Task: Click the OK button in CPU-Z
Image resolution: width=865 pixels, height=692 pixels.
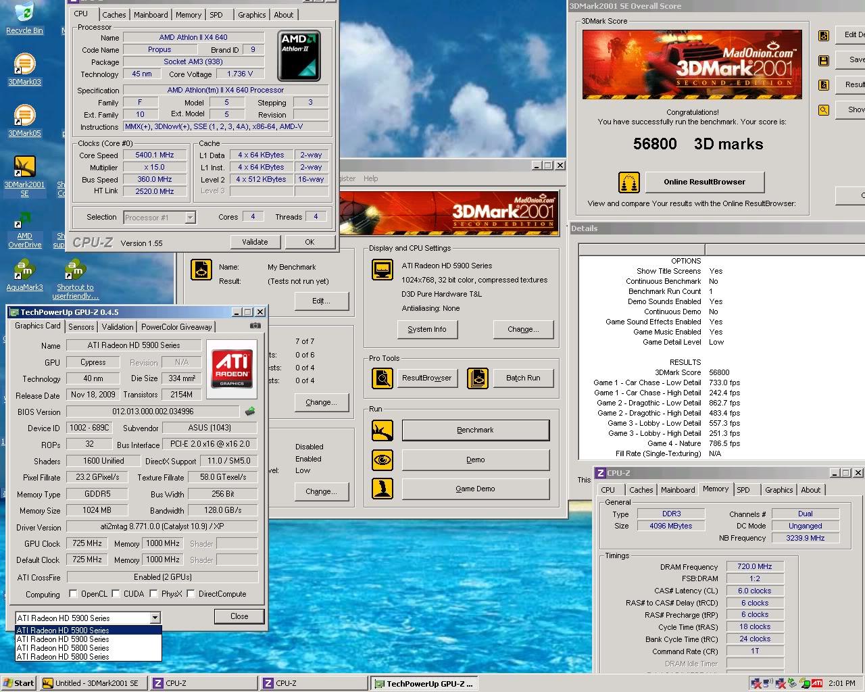Action: click(310, 242)
